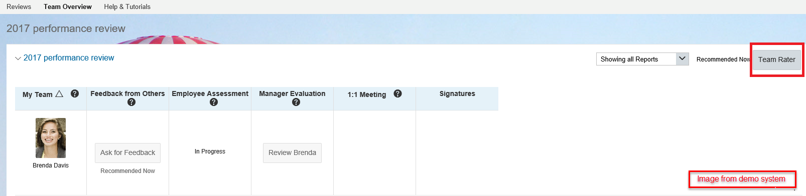
Task: Click the Ask for Feedback button
Action: (127, 152)
